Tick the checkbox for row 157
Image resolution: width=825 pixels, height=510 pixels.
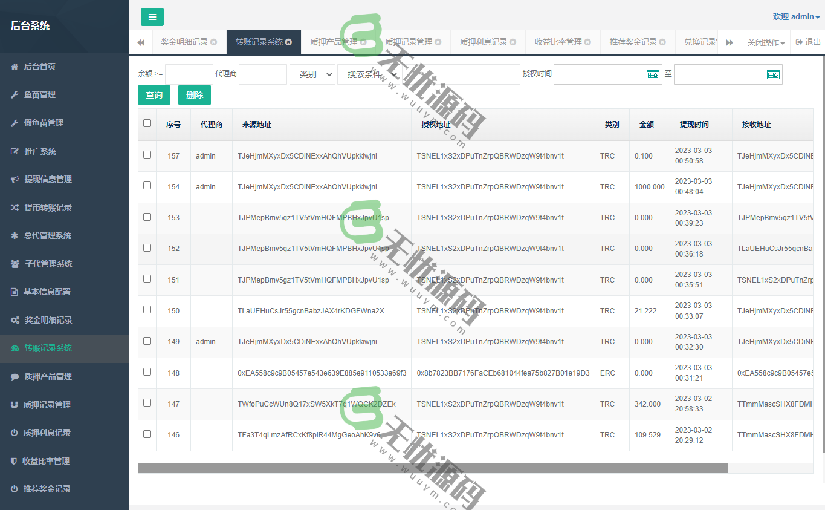(x=147, y=155)
